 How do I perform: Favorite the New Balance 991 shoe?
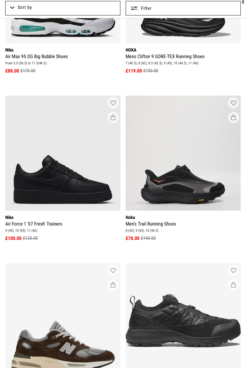(113, 271)
